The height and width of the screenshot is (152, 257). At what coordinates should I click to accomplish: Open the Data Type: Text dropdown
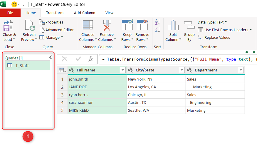pos(212,22)
